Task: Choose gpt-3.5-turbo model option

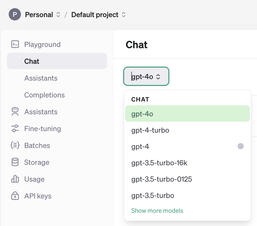Action: click(x=187, y=195)
